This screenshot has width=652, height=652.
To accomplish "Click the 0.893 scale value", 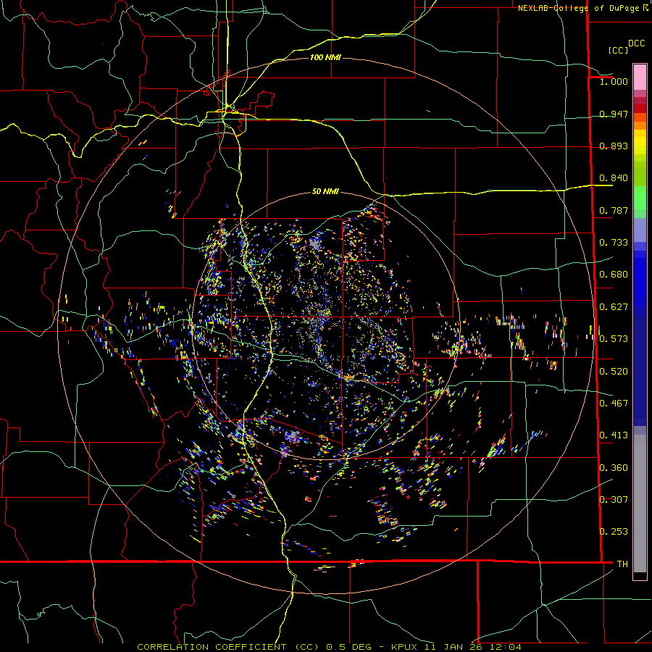I will [614, 146].
